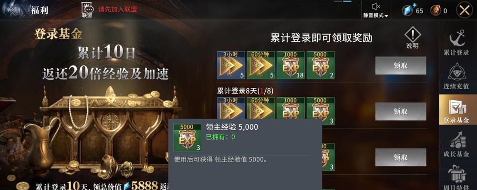Tap the 1000 EXP item with count 18
477x190 pixels.
pos(290,65)
